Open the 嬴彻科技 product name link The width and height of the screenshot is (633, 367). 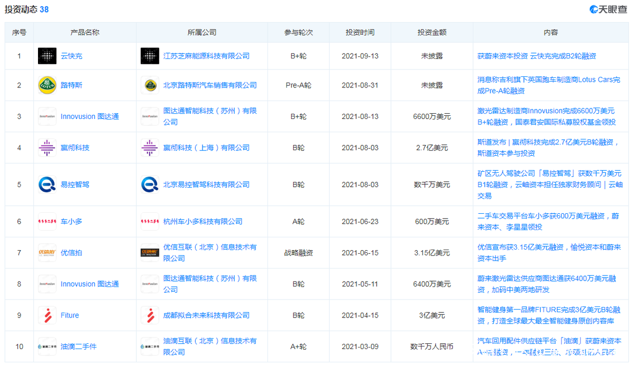[x=75, y=148]
